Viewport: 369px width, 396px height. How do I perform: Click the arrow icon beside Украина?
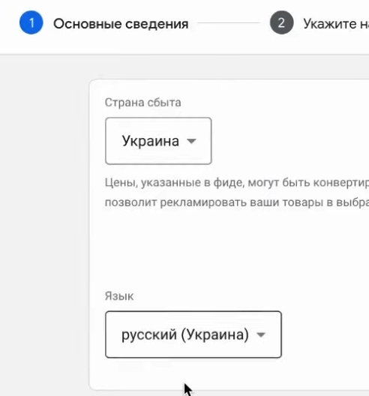(x=191, y=141)
